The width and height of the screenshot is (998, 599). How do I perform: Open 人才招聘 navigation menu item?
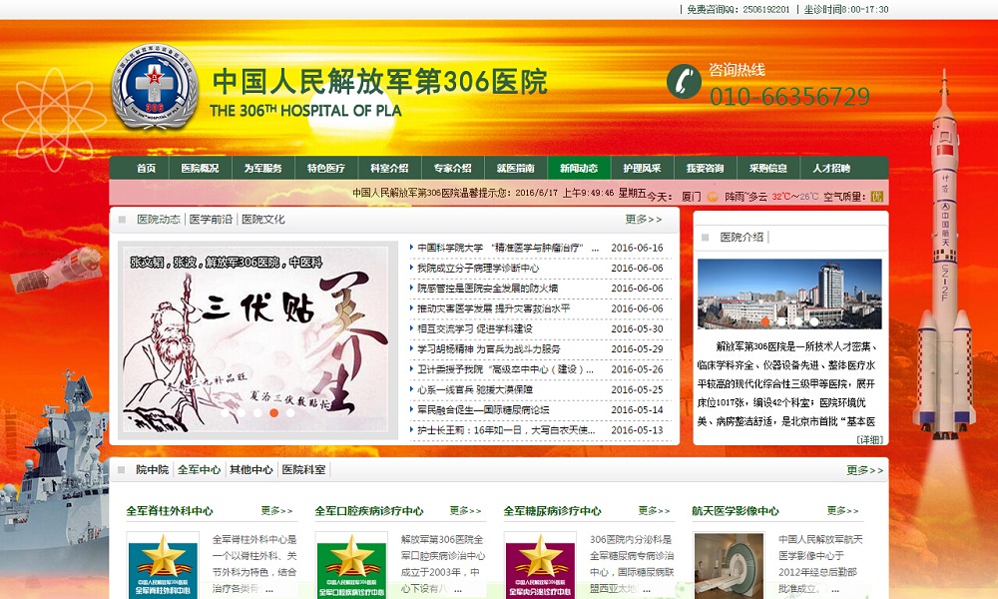point(831,168)
